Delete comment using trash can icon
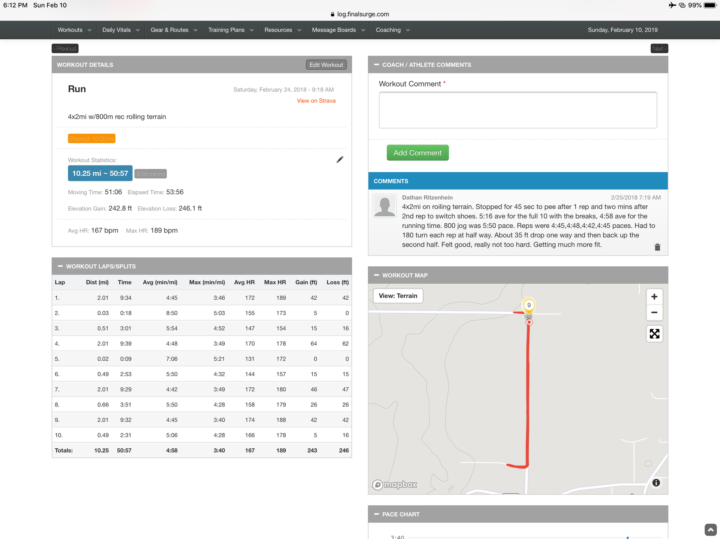This screenshot has width=720, height=539. 657,247
